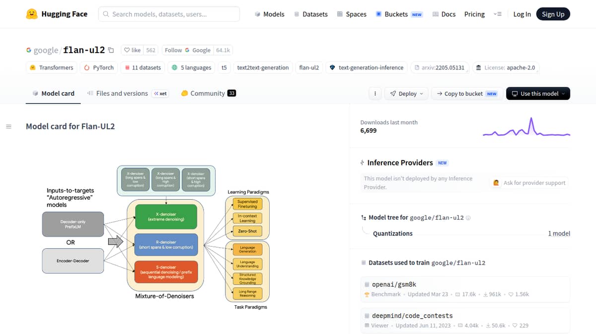Expand the extra navigation menu icon
The height and width of the screenshot is (334, 596).
point(497,14)
